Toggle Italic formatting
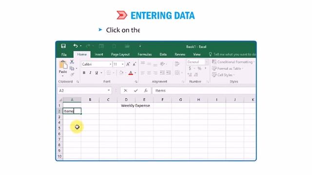Image resolution: width=312 pixels, height=175 pixels. coord(90,72)
